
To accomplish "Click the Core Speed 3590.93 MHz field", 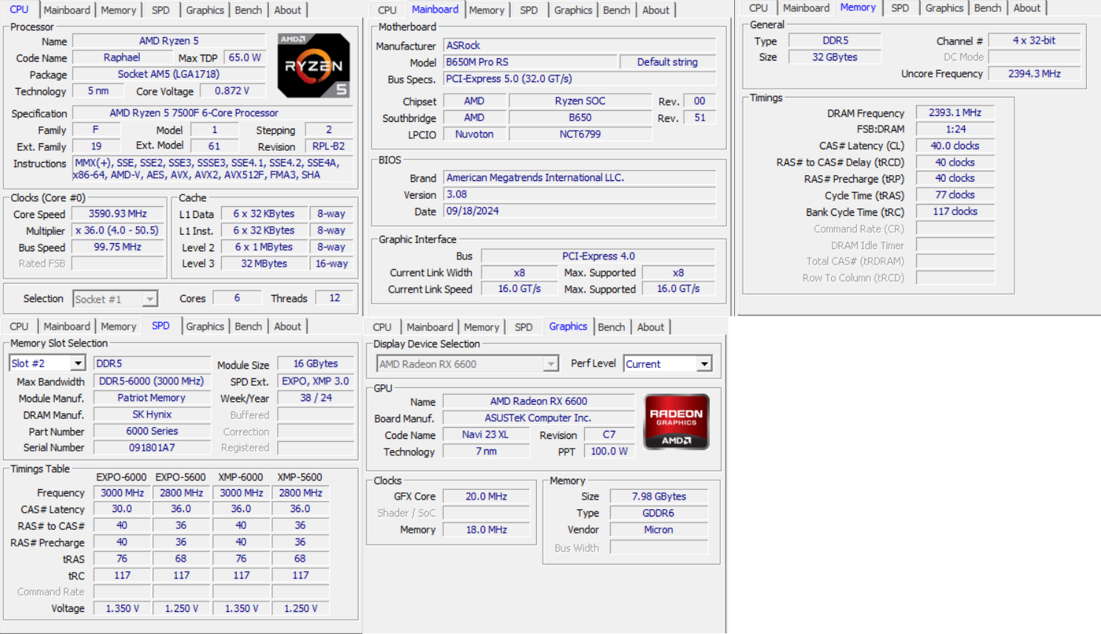I will 118,214.
